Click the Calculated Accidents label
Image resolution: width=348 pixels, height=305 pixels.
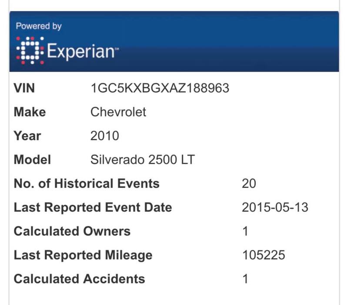[79, 279]
